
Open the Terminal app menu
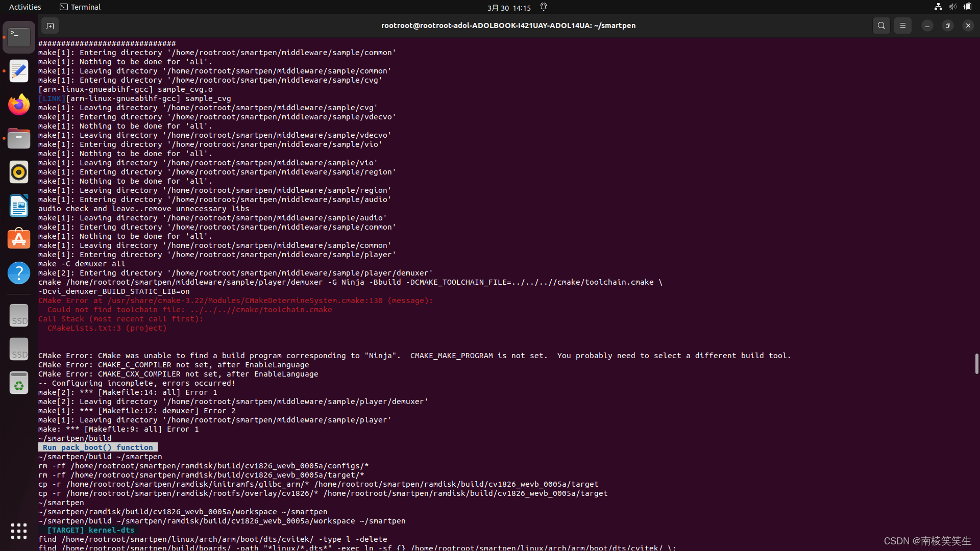click(80, 7)
